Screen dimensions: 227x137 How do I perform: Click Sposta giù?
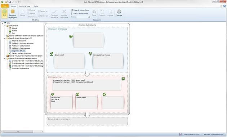(43, 16)
